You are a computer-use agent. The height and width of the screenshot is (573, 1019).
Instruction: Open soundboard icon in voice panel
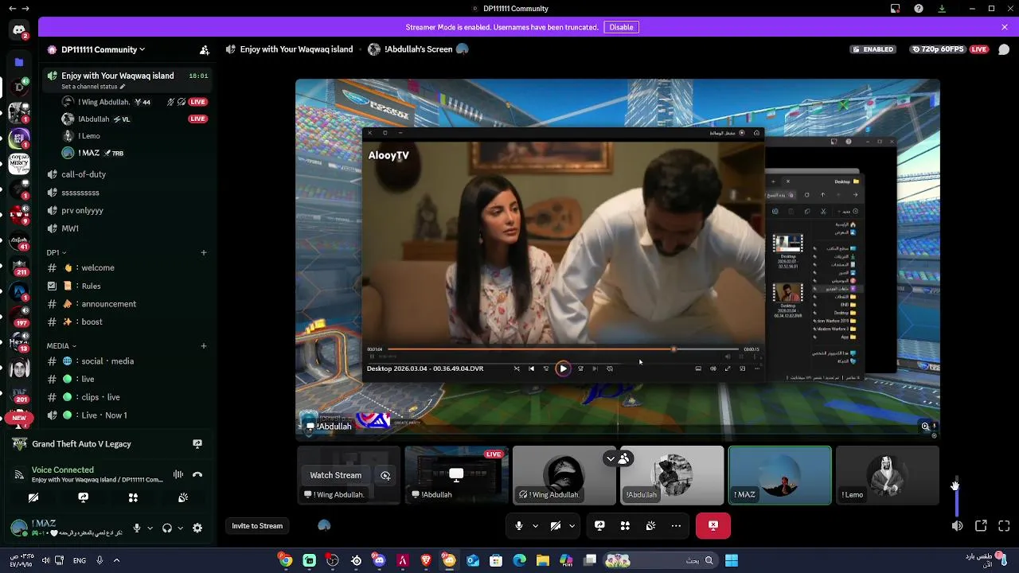(x=182, y=497)
